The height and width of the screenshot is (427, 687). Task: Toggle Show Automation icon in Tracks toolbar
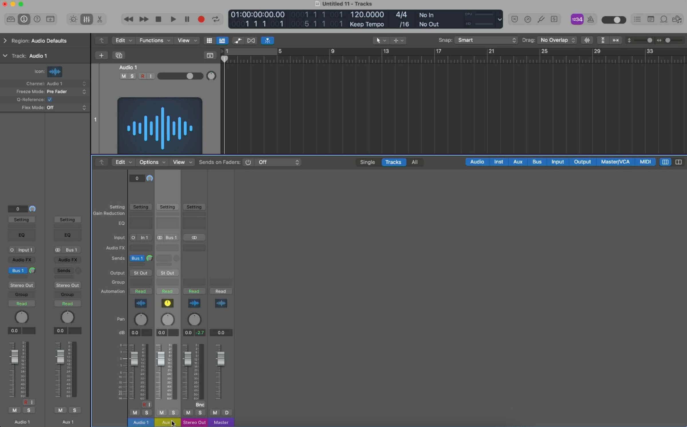coord(238,41)
